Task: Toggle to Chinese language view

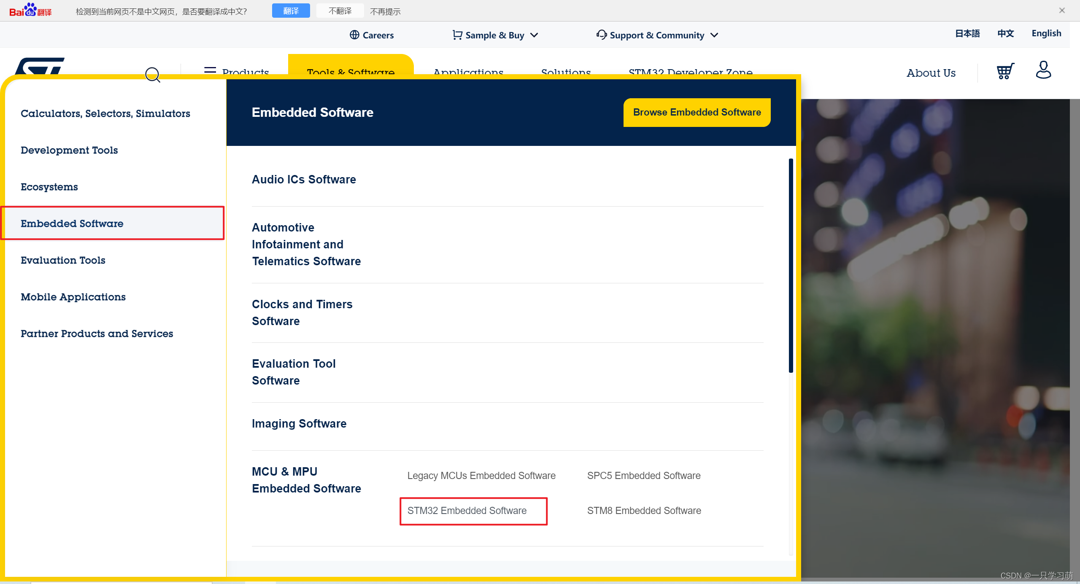Action: pyautogui.click(x=1005, y=35)
